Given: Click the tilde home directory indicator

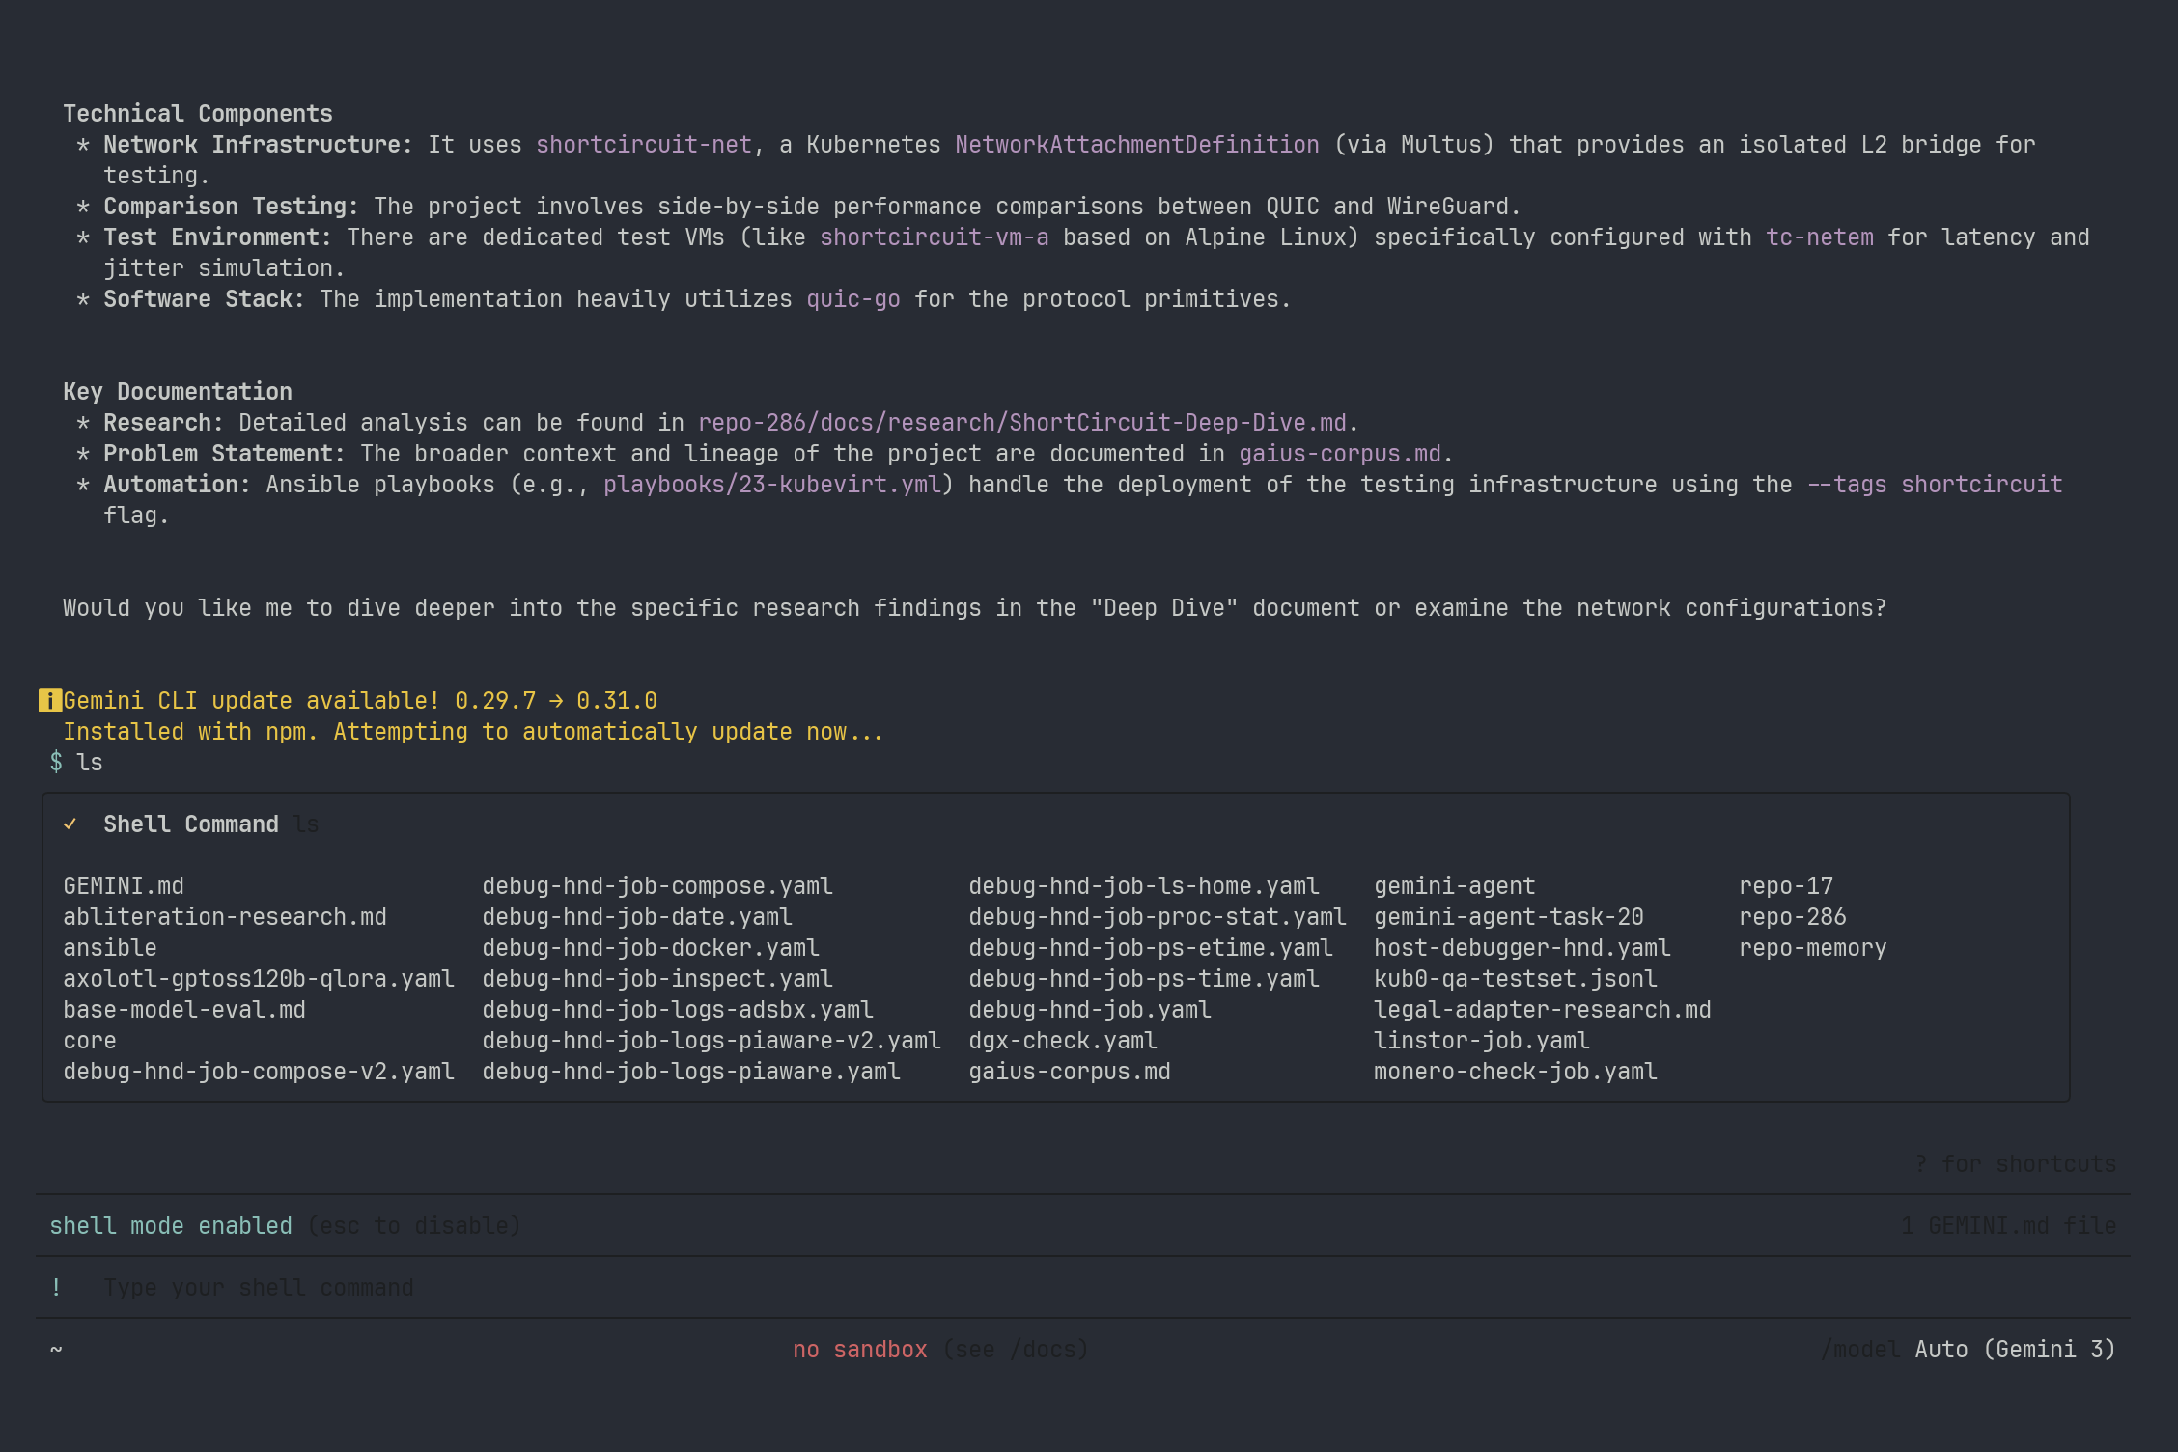Looking at the screenshot, I should pos(56,1350).
